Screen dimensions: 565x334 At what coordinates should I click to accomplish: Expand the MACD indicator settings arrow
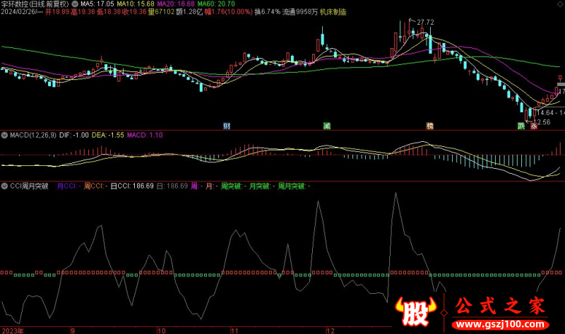(4, 134)
